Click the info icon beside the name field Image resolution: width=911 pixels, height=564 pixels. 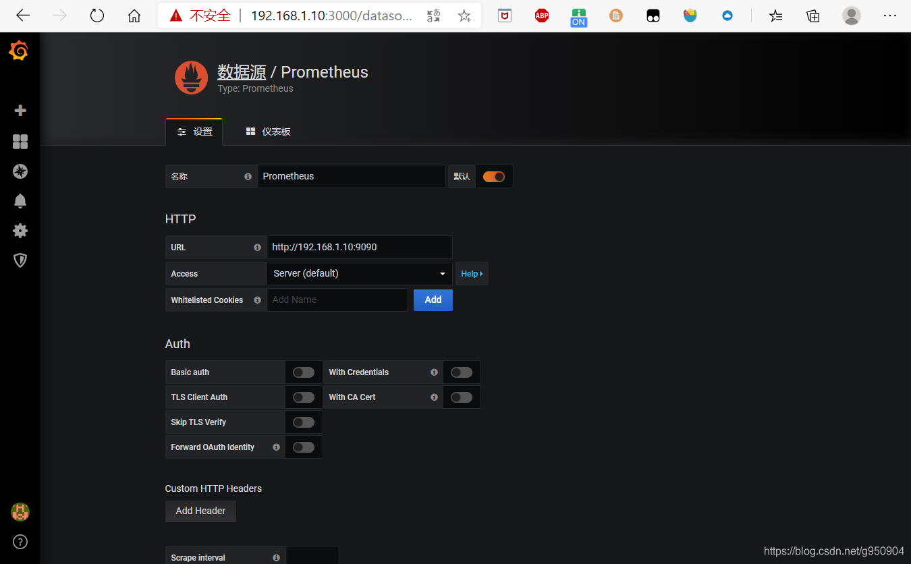[248, 177]
